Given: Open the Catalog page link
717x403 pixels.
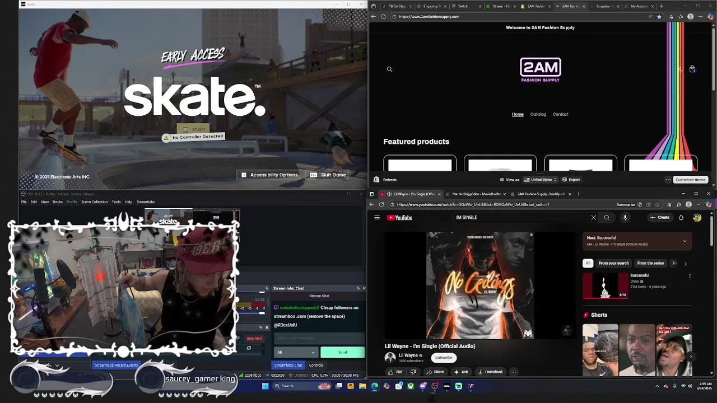Looking at the screenshot, I should (x=538, y=114).
